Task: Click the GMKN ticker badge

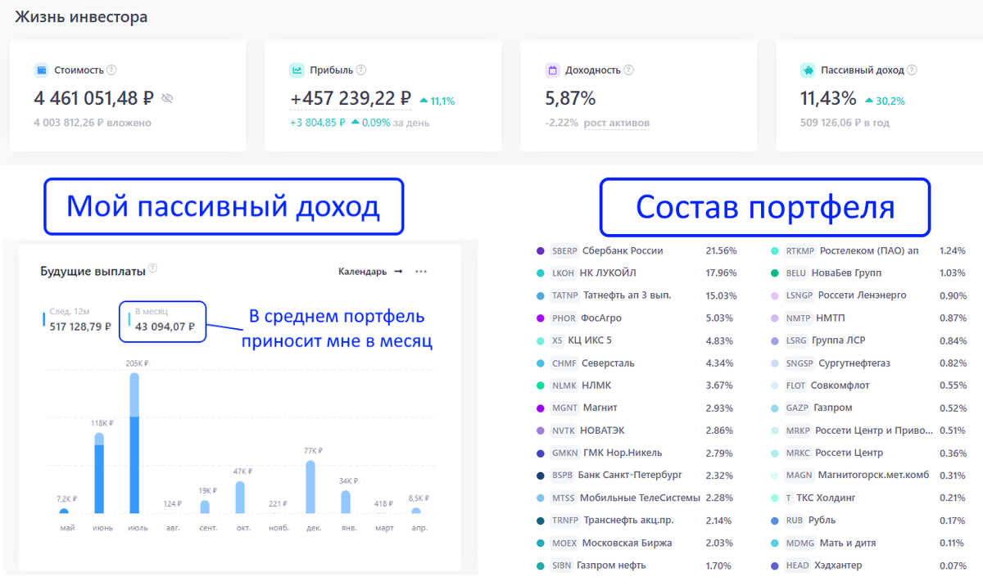Action: pyautogui.click(x=565, y=453)
